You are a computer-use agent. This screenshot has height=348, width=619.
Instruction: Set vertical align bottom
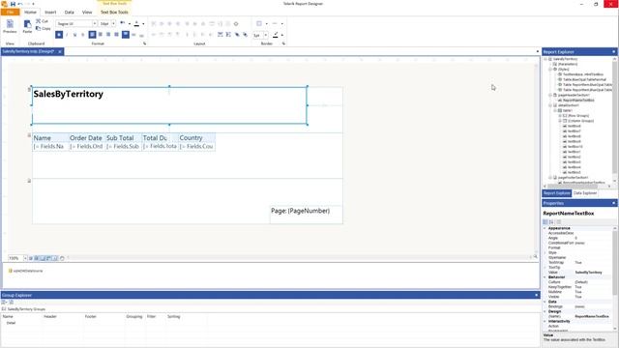click(141, 35)
